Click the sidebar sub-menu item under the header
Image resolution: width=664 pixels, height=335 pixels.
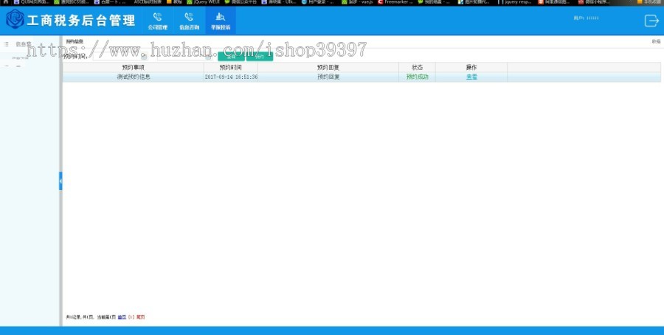tap(21, 58)
